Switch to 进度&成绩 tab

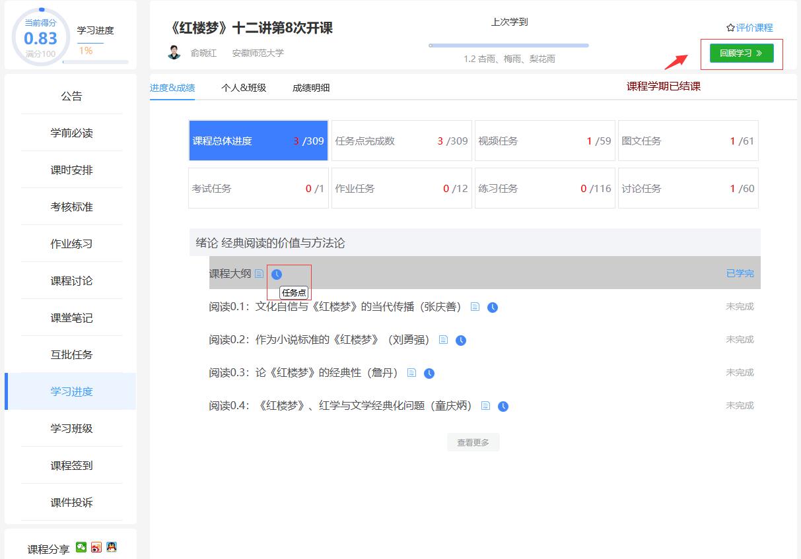point(172,87)
